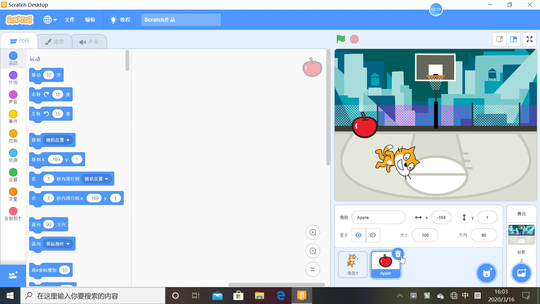Click the 将x坐标增加 10 block

51,270
